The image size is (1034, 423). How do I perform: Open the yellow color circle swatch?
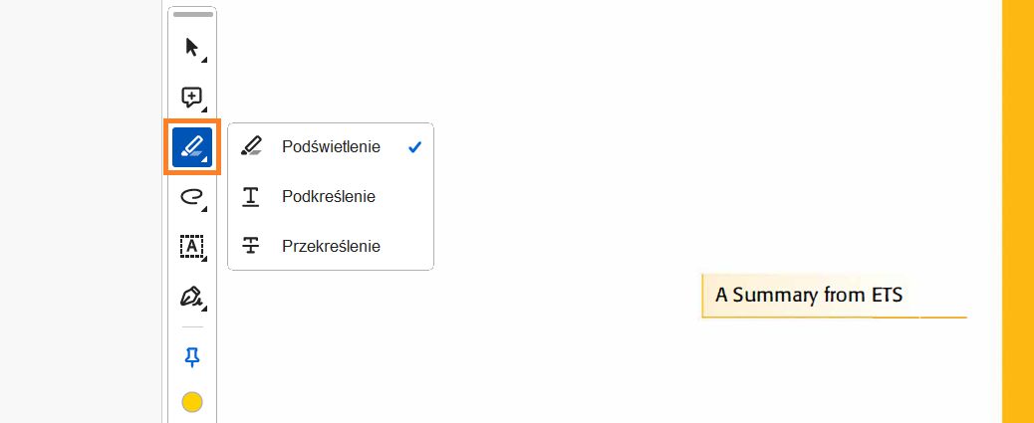(x=192, y=402)
